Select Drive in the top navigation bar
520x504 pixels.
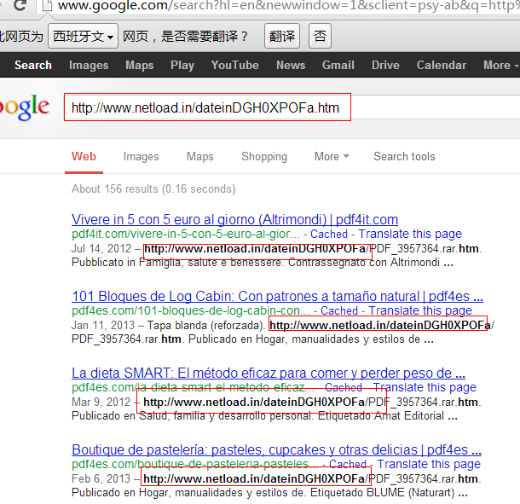pyautogui.click(x=385, y=65)
